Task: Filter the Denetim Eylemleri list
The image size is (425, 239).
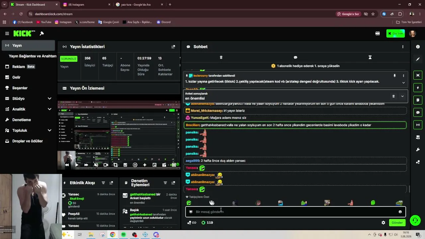Action: point(165,183)
